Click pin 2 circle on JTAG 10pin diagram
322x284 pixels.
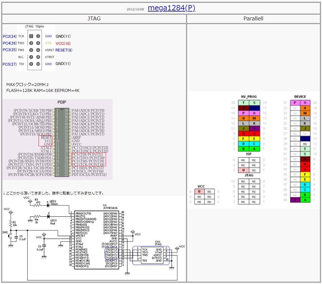38,36
